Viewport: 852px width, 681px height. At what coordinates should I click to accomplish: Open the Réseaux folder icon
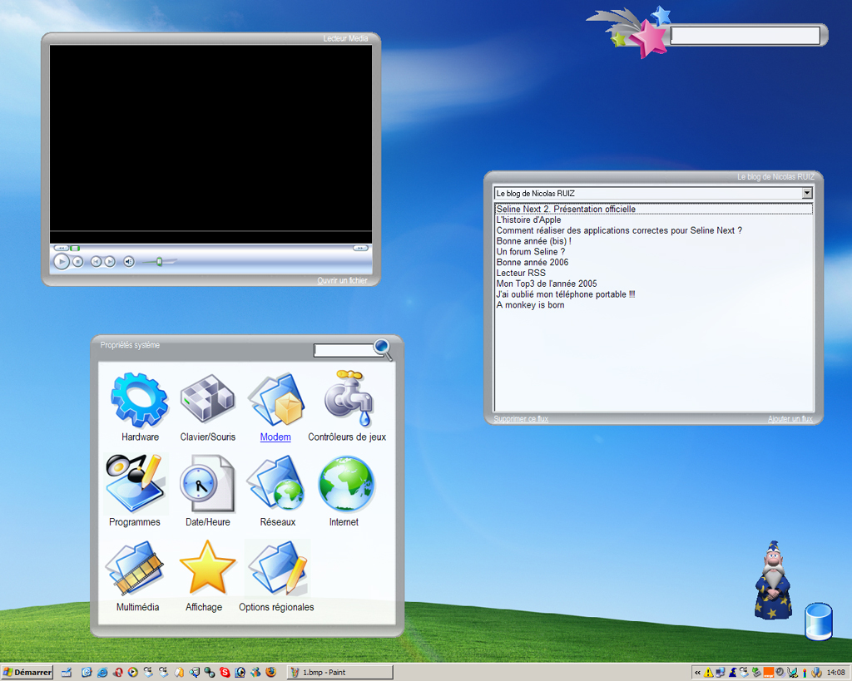[x=276, y=484]
